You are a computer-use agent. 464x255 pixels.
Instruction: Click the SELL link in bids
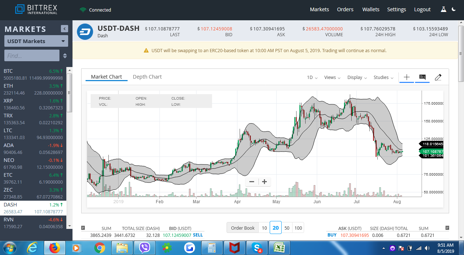coord(198,235)
